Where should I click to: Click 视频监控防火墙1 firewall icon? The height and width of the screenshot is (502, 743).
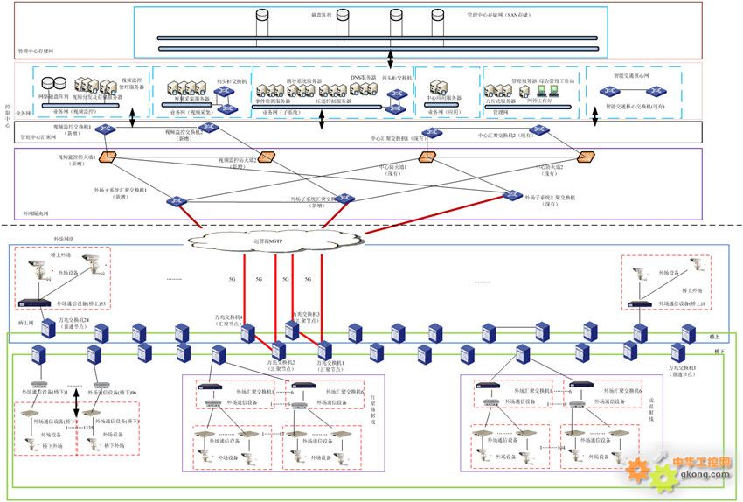point(108,157)
